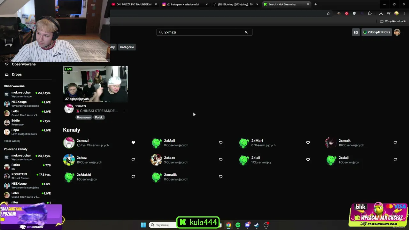Bookmark this page with the star icon

pyautogui.click(x=328, y=13)
